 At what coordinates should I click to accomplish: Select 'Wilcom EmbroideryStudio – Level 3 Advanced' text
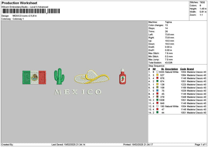pyautogui.click(x=25, y=7)
